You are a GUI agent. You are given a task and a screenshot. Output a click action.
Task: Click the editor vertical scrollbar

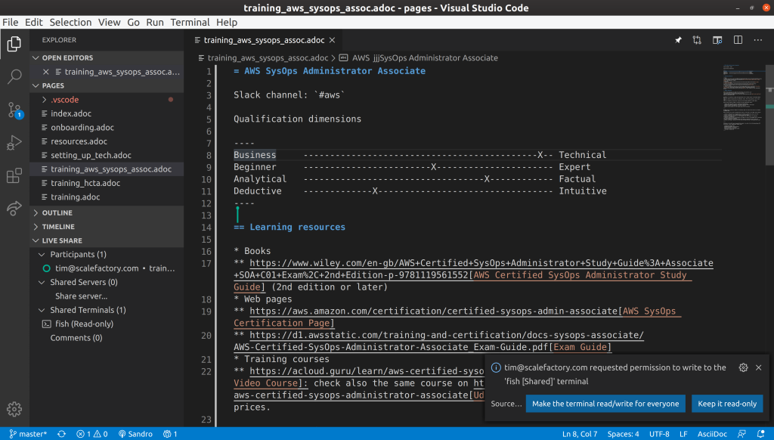click(x=769, y=115)
